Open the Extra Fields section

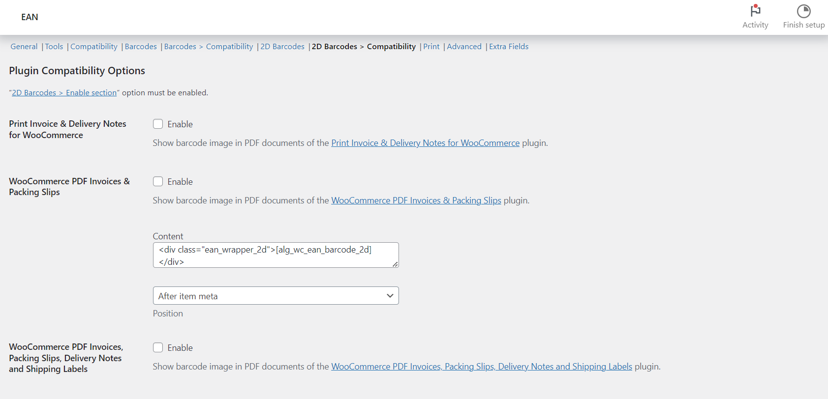pyautogui.click(x=509, y=46)
